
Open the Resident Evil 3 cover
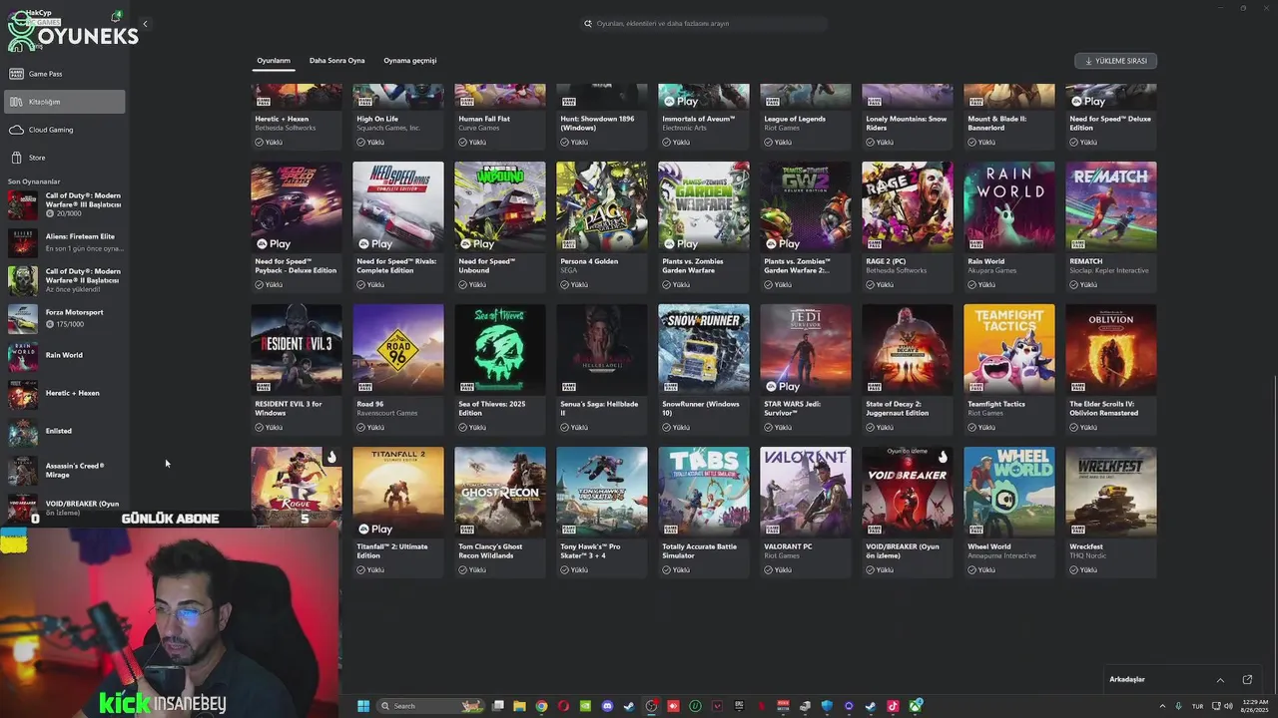[297, 349]
